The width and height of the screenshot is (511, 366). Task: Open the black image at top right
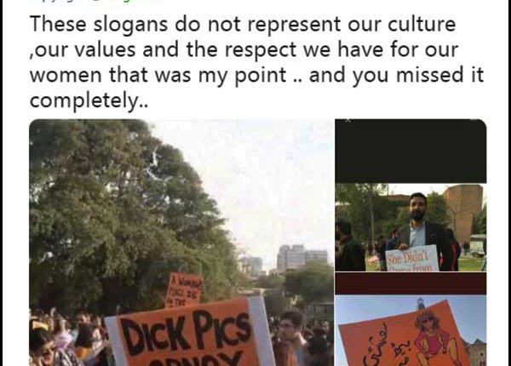click(411, 151)
